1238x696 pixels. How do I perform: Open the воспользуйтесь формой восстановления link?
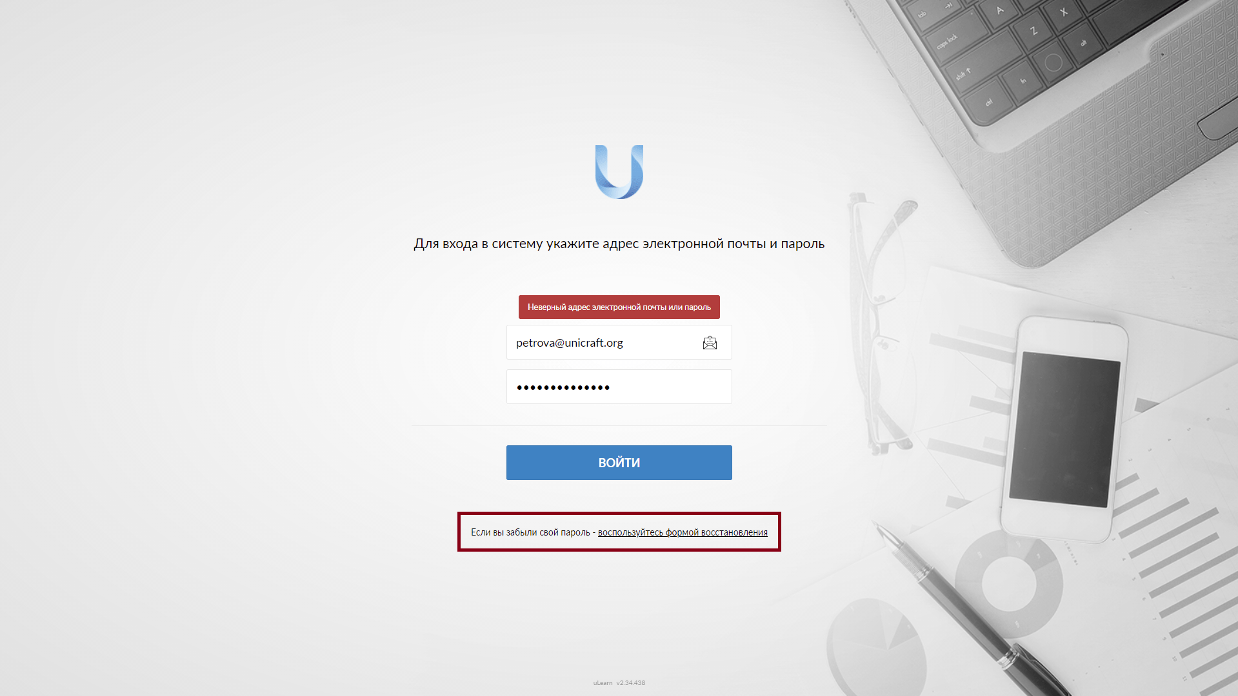point(683,532)
